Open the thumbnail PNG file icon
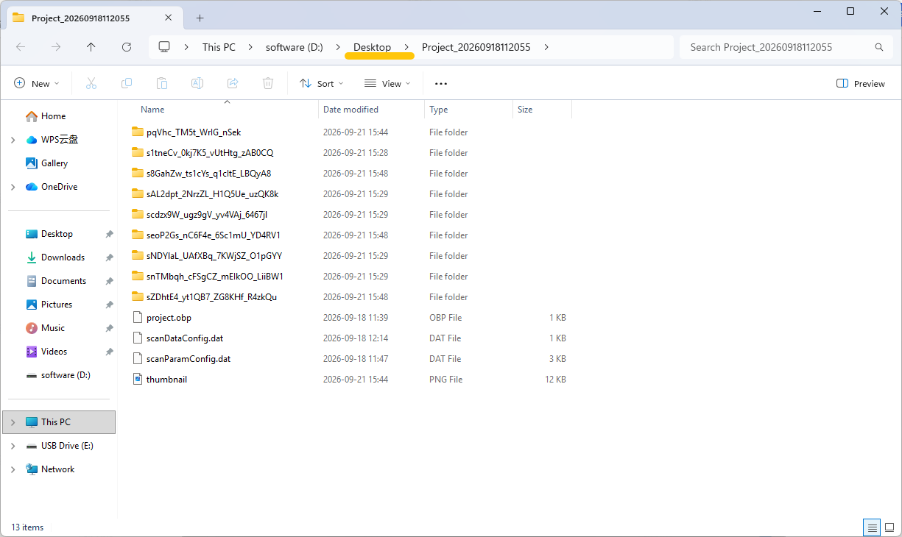The width and height of the screenshot is (902, 537). tap(137, 380)
